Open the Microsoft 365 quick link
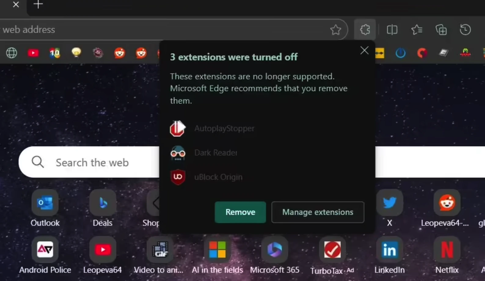Viewport: 485px width, 281px height. point(275,255)
